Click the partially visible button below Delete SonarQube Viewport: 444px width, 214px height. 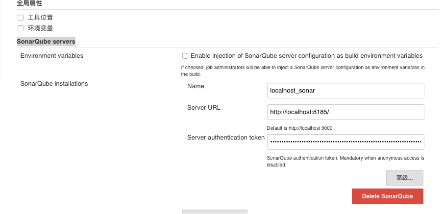coord(215,212)
